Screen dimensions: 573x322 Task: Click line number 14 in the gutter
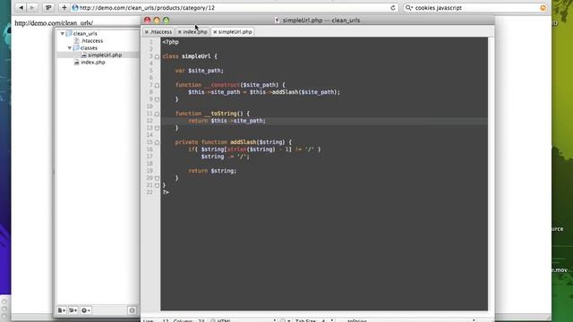pyautogui.click(x=150, y=135)
